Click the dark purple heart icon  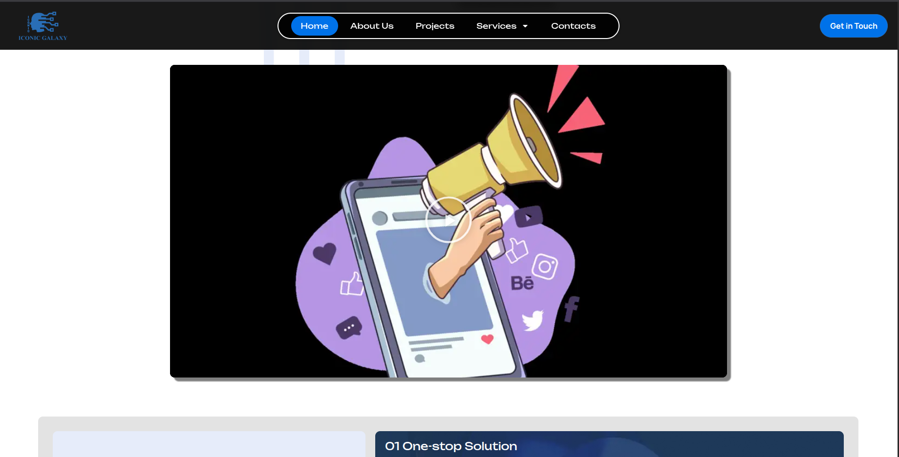pos(324,253)
